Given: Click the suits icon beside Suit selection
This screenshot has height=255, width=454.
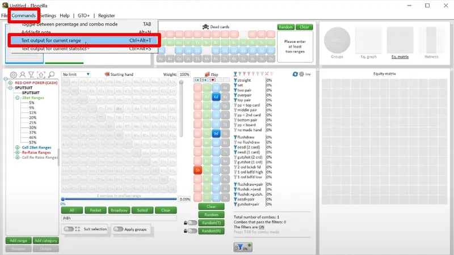Looking at the screenshot, I should [x=77, y=229].
